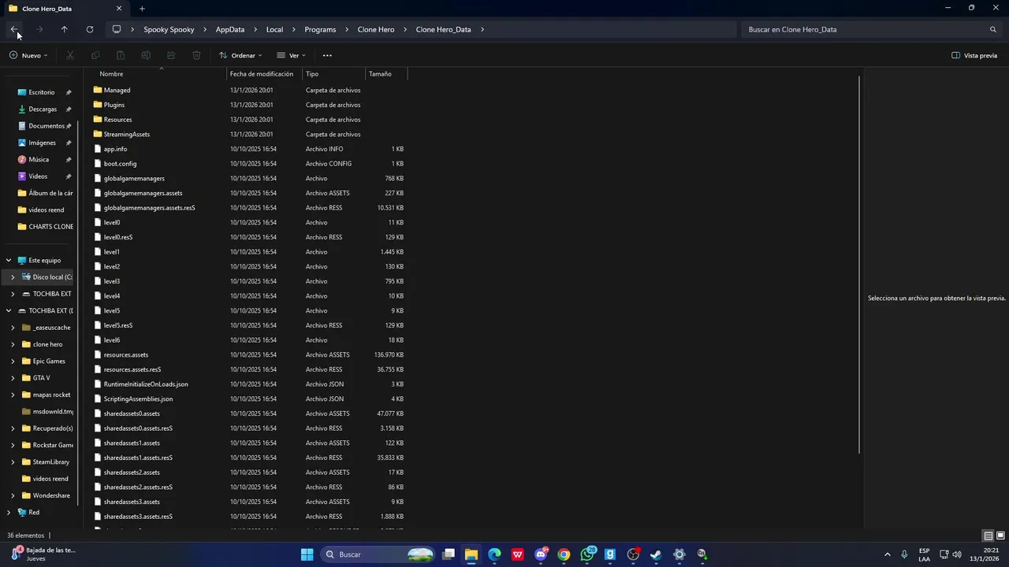Open Google Chrome from taskbar
The width and height of the screenshot is (1009, 567).
click(564, 554)
